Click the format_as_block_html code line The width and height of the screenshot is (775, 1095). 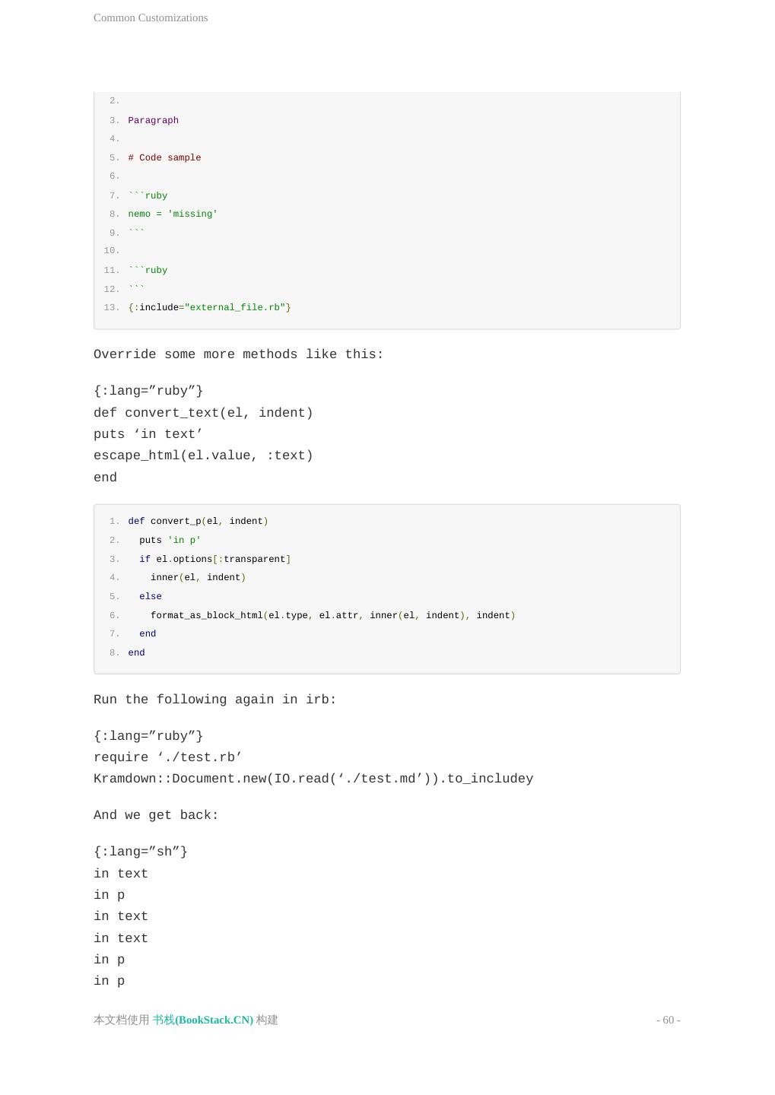(x=332, y=615)
